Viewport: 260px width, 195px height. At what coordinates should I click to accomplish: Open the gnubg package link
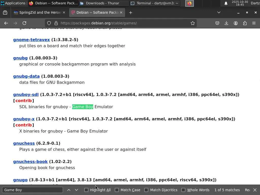20,58
